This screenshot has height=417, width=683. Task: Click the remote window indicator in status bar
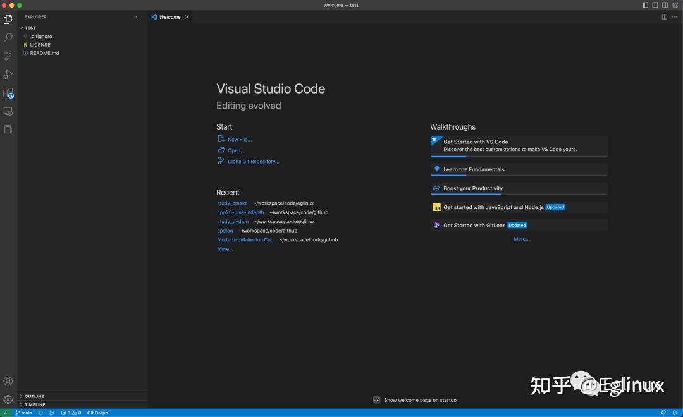point(5,413)
